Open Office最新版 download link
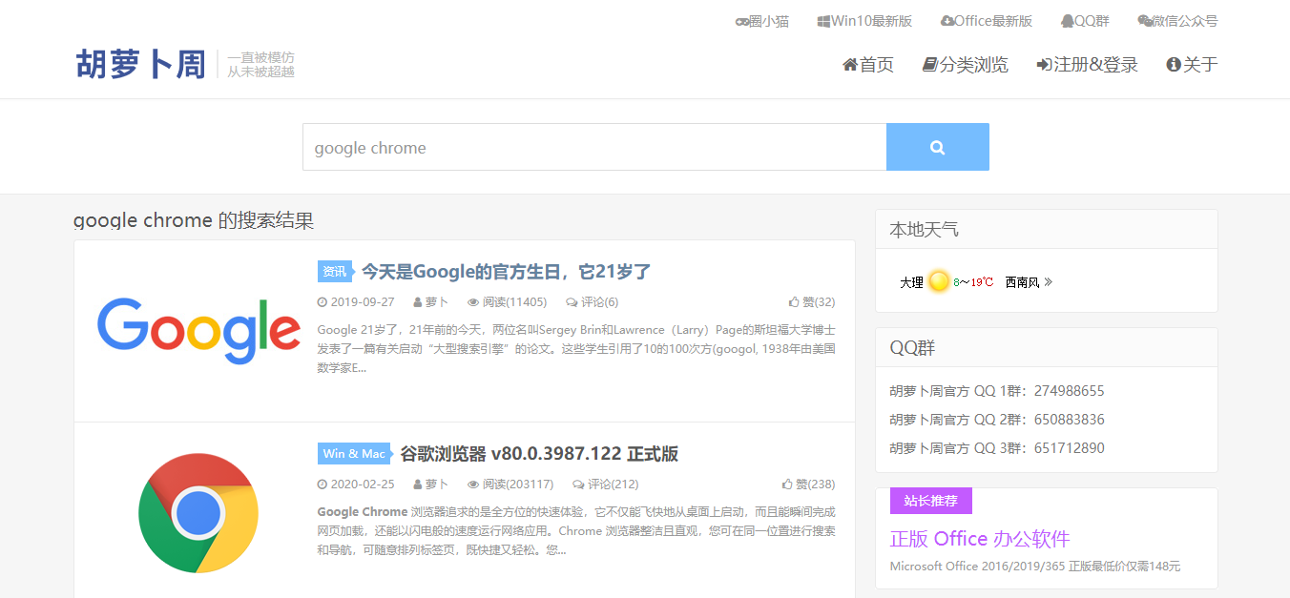Image resolution: width=1290 pixels, height=598 pixels. (x=986, y=21)
